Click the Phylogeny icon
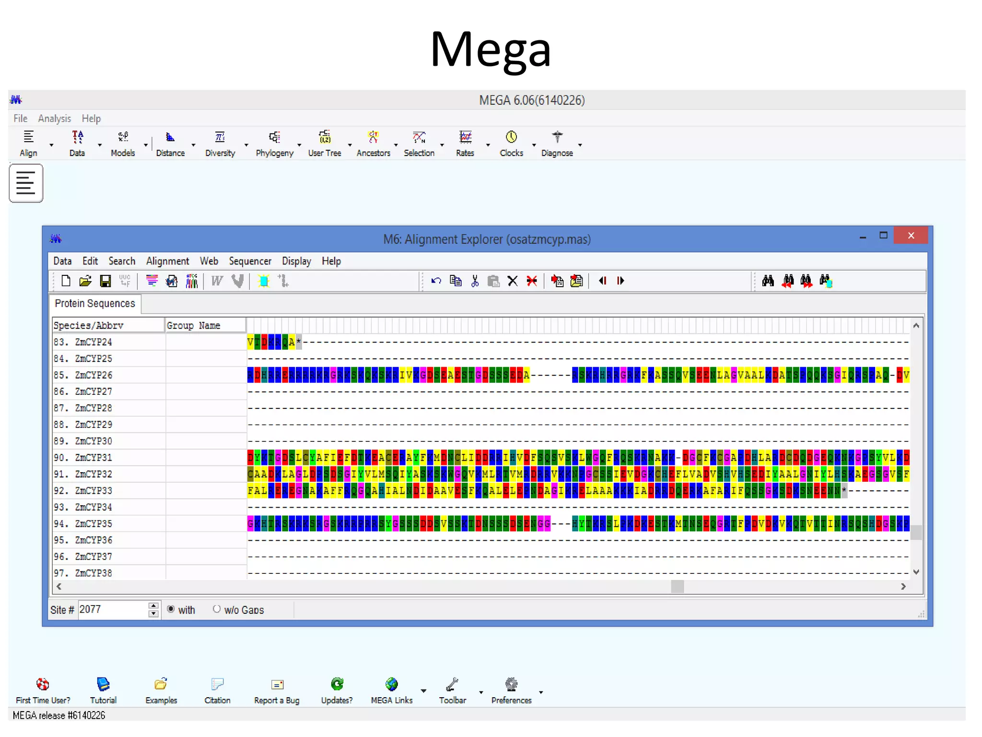The height and width of the screenshot is (737, 982). 275,143
